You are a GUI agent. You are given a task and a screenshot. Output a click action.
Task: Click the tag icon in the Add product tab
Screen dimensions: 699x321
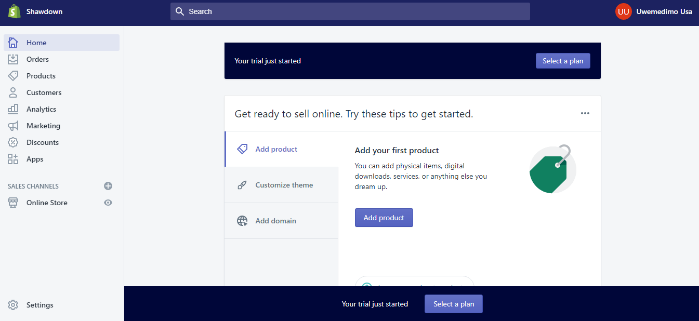pos(242,149)
